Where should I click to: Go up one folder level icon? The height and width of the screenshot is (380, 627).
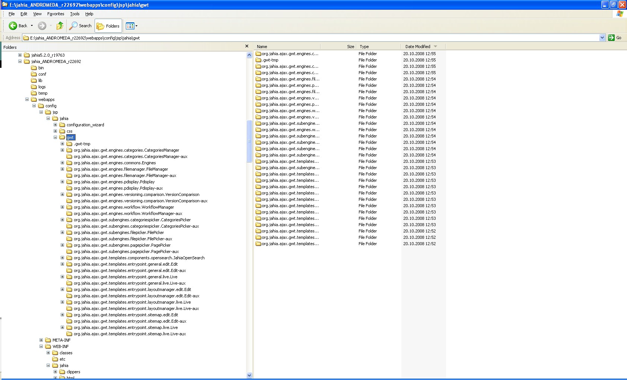click(60, 26)
